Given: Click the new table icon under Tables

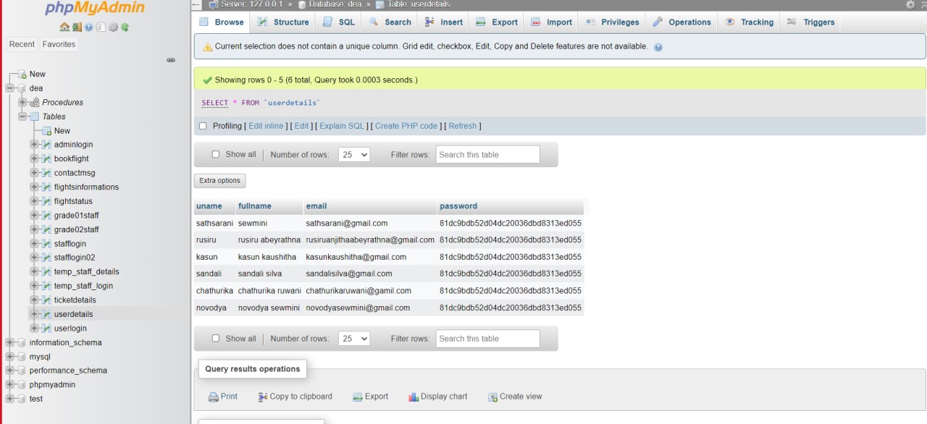Looking at the screenshot, I should point(46,130).
